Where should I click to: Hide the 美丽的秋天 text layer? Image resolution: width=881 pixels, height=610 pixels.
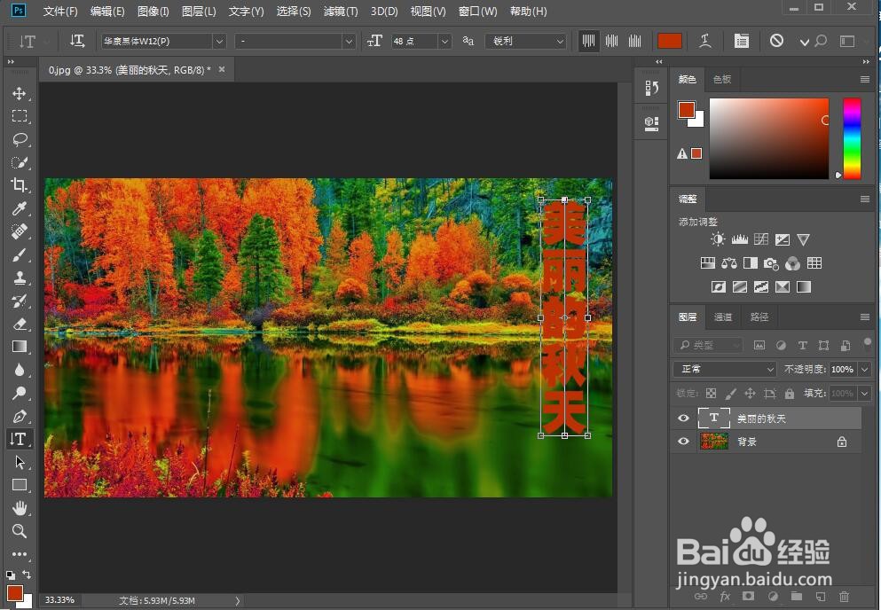click(683, 418)
